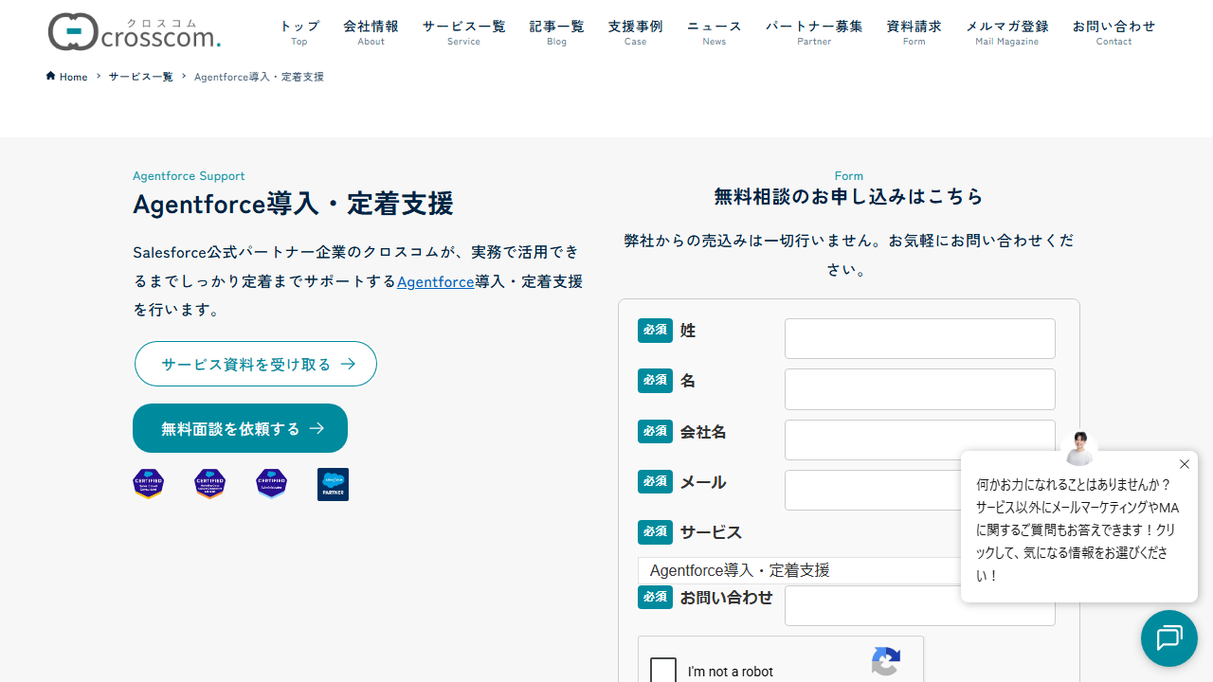Screen dimensions: 1213x682
Task: Click the Agentforce導入・定着支援 breadcrumb text
Action: [x=259, y=77]
